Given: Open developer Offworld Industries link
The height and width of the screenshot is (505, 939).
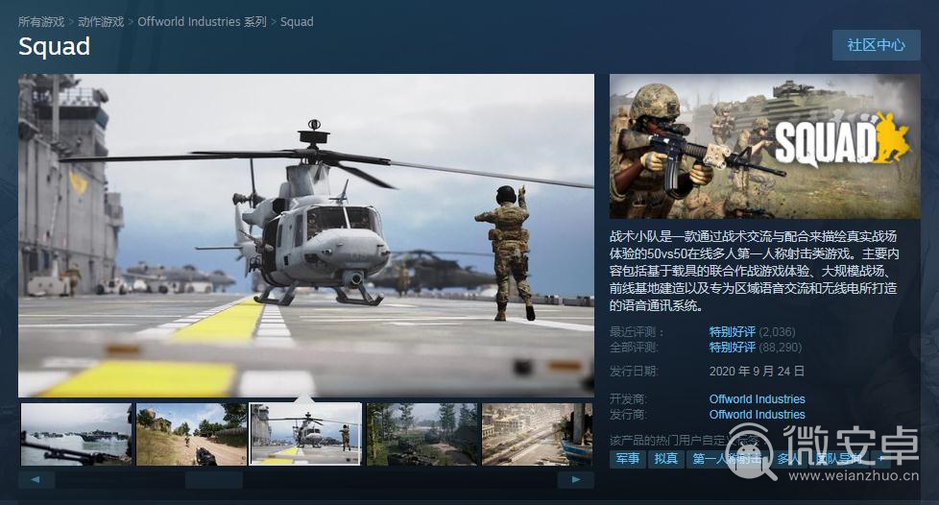Looking at the screenshot, I should coord(757,399).
